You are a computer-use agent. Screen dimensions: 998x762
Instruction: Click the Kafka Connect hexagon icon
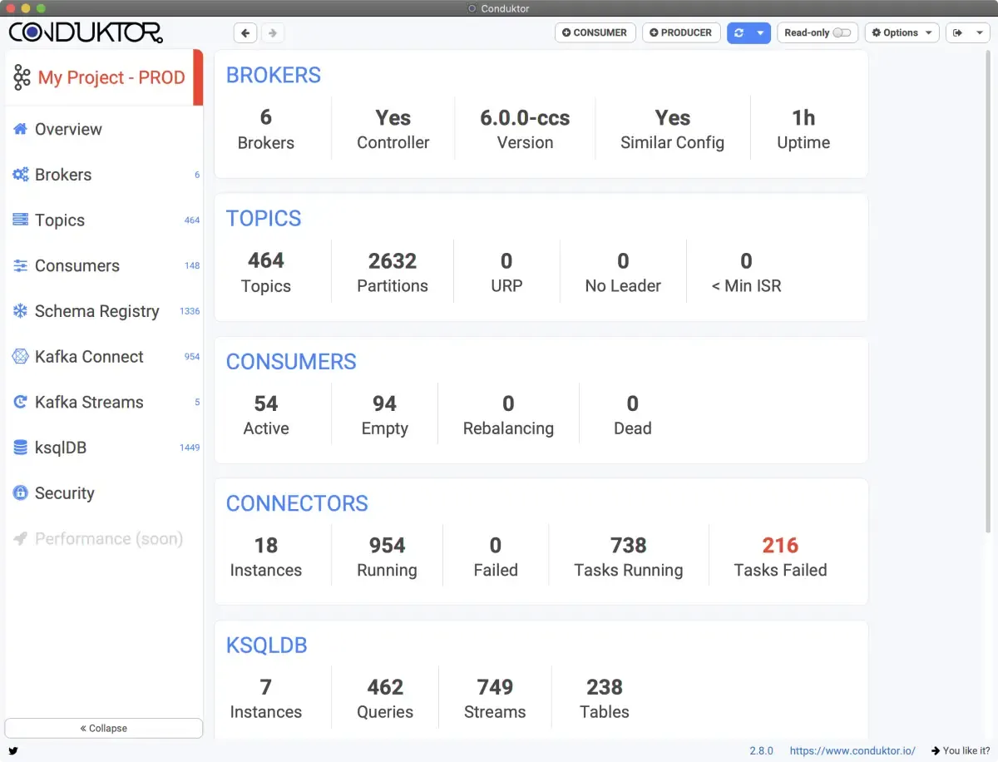click(x=21, y=357)
